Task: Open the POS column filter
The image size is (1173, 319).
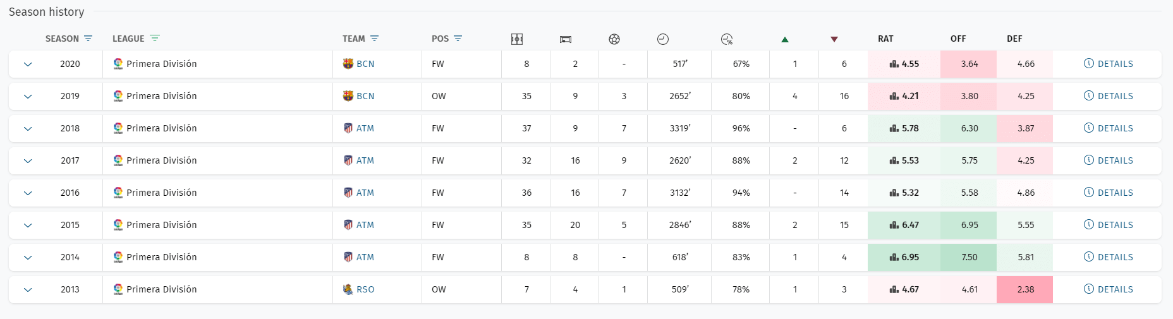Action: tap(458, 39)
